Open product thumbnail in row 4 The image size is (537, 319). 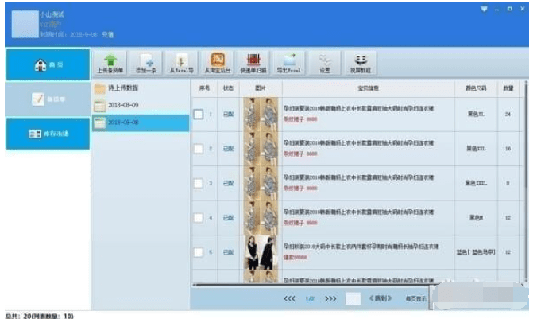261,218
